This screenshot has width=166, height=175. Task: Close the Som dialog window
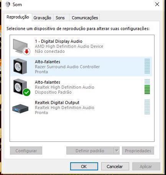point(157,4)
